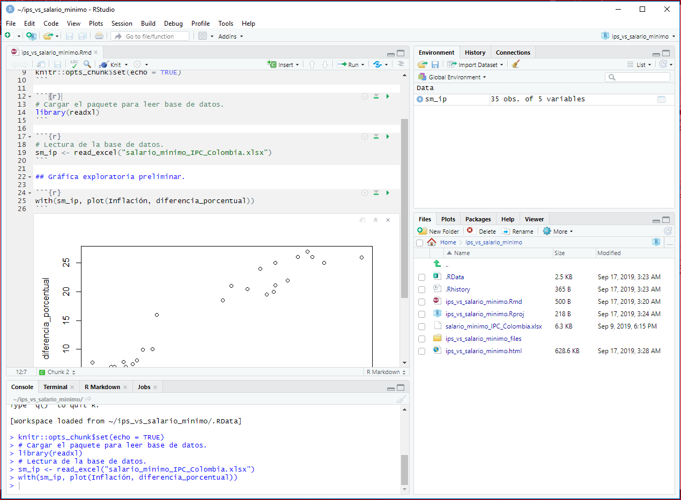This screenshot has height=500, width=681.
Task: Check ips_vs_salario_minimo.Rmd file checkbox
Action: (x=421, y=302)
